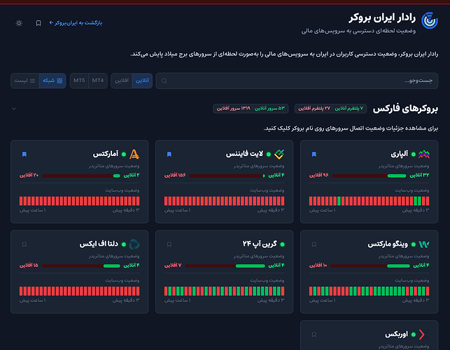Switch to 'شبکه' grid view
The height and width of the screenshot is (350, 450).
52,80
